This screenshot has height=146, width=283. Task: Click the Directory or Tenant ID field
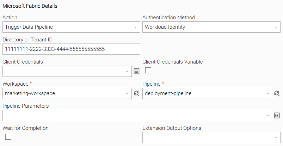[x=71, y=49]
